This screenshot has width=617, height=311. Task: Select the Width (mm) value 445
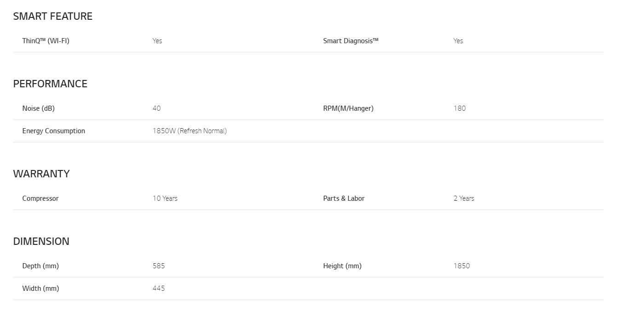point(159,288)
